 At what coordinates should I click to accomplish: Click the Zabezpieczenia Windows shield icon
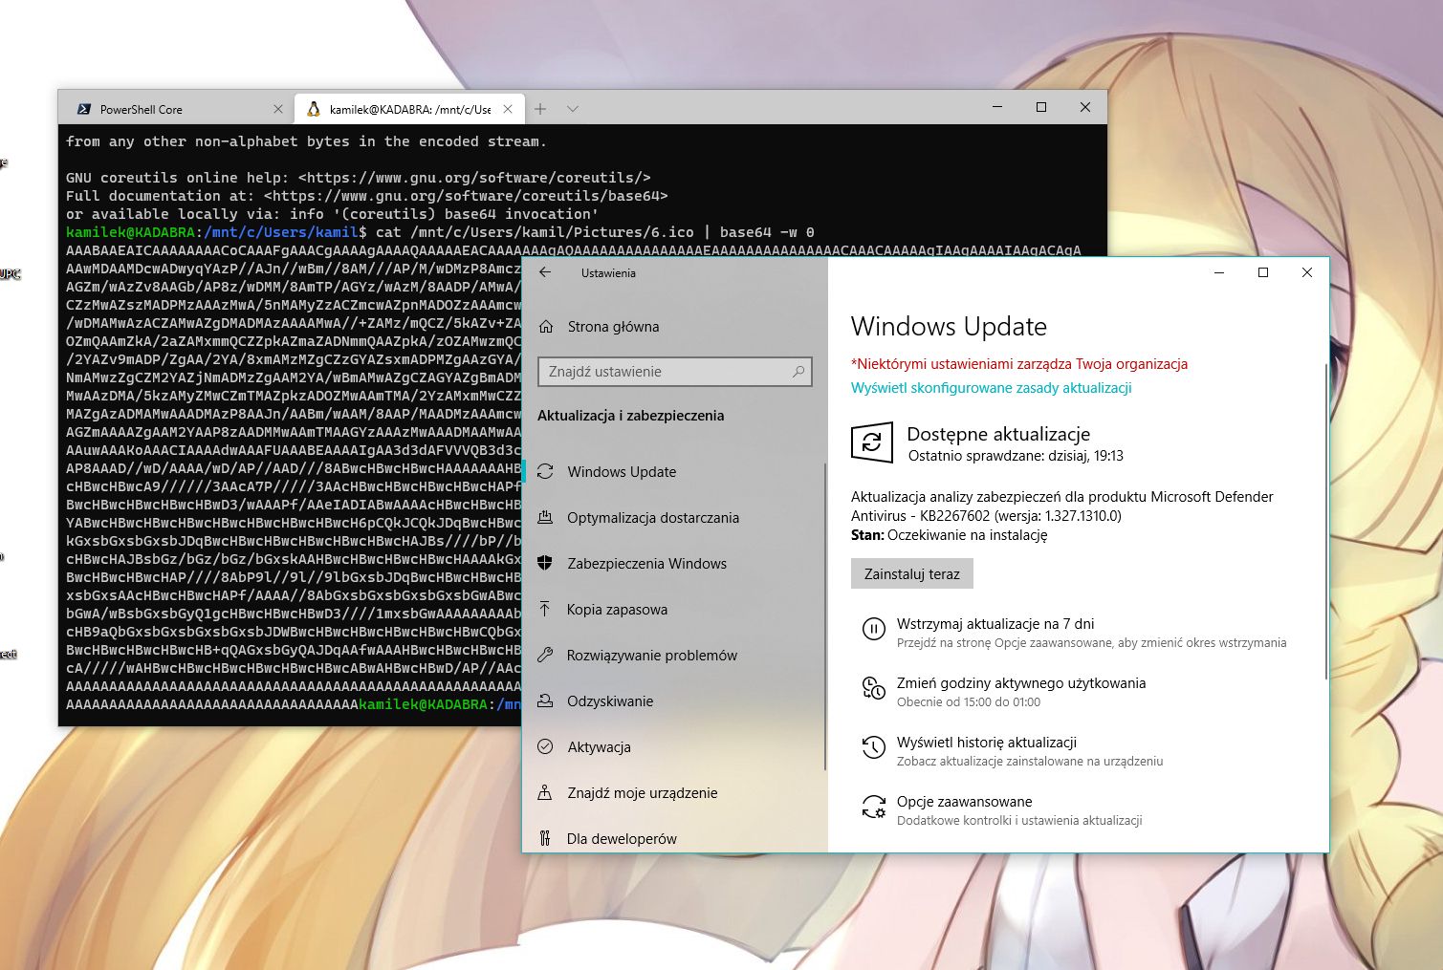coord(545,563)
